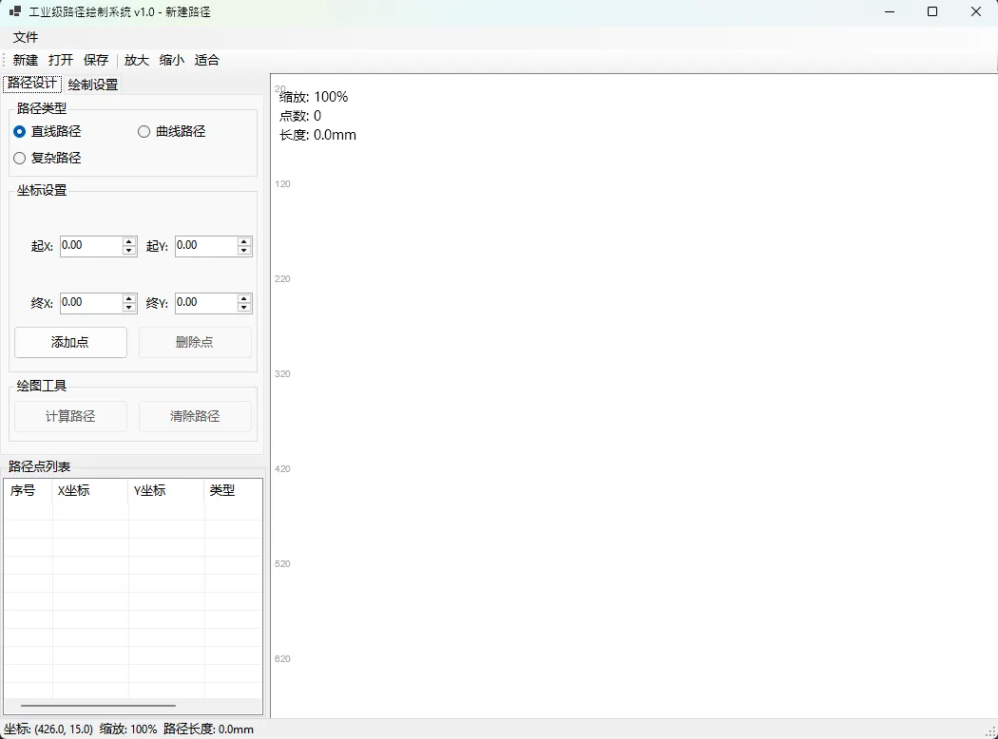This screenshot has width=998, height=739.
Task: Click into the 起X coordinate field
Action: (90, 246)
